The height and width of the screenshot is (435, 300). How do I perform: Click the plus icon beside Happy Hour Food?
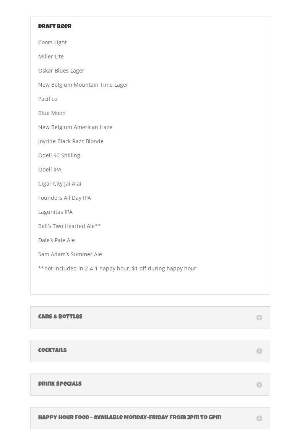pos(259,418)
